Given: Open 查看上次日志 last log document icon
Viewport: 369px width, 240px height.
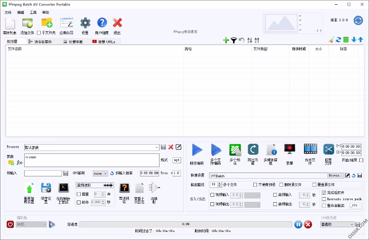Looking at the screenshot, I should point(139,188).
